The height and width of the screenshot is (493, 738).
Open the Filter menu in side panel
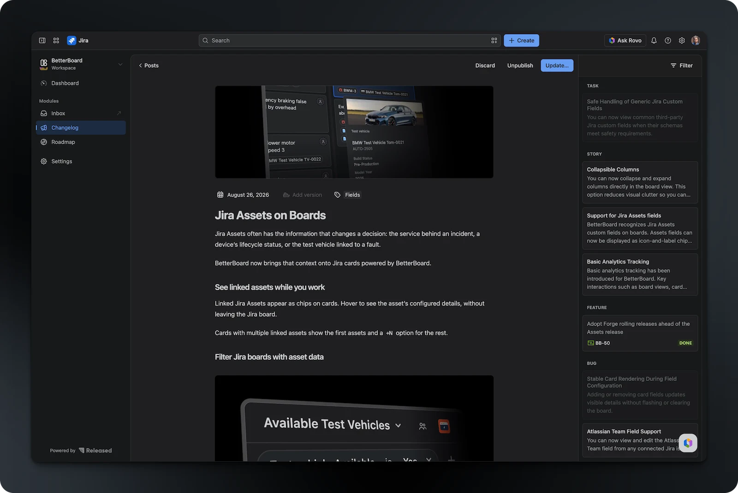pyautogui.click(x=681, y=65)
